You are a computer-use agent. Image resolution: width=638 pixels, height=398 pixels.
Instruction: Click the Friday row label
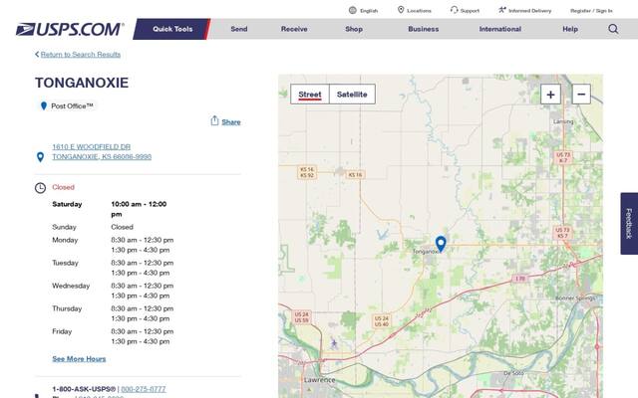[62, 331]
